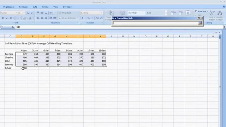Screen dimensions: 226x127
Task: Click Decrease Font Size icon
Action: point(32,13)
